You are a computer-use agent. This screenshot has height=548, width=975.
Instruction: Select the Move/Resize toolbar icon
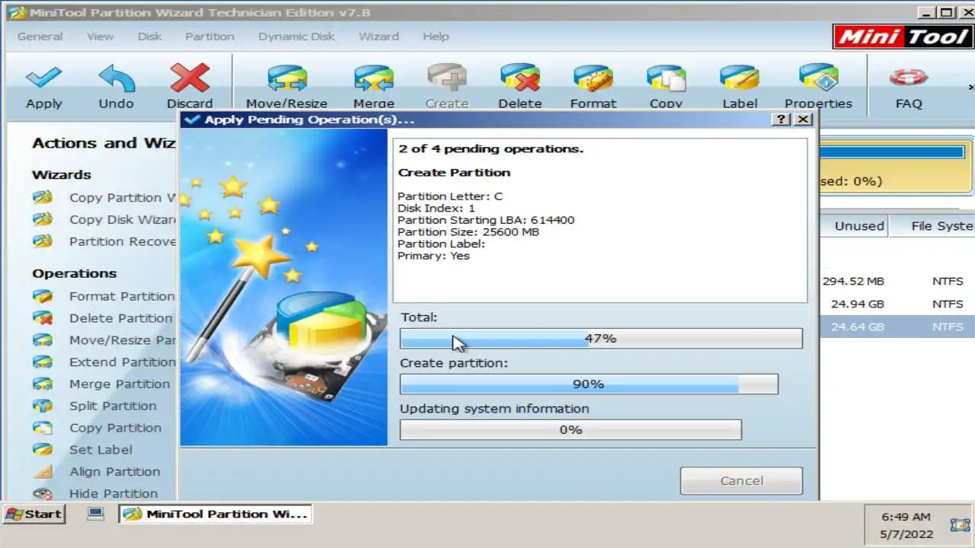tap(286, 78)
